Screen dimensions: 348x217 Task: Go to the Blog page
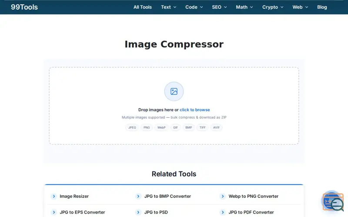tap(322, 7)
